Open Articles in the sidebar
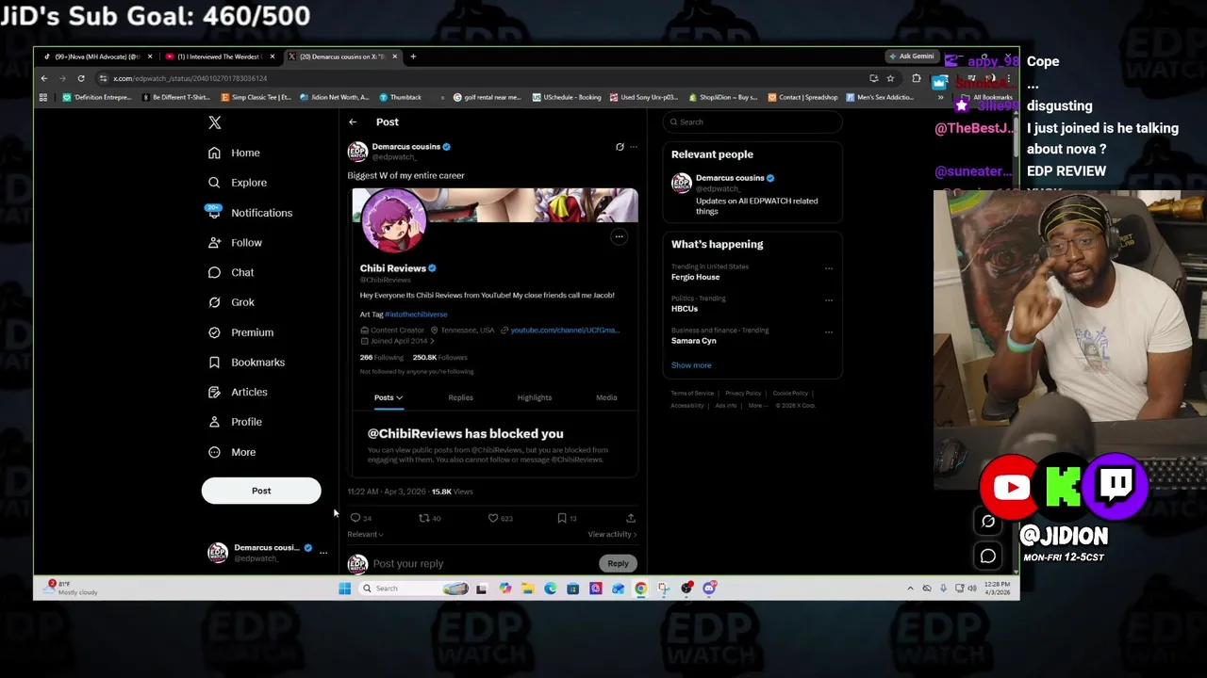The height and width of the screenshot is (678, 1207). tap(238, 392)
